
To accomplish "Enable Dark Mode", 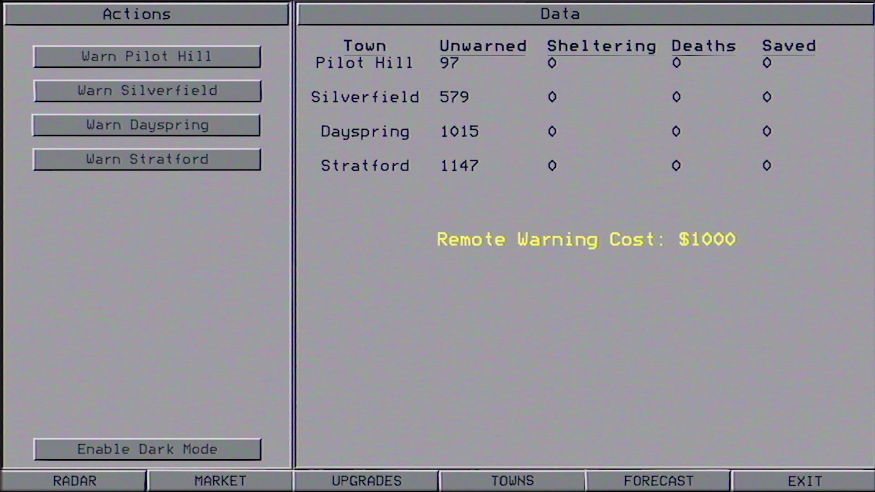I will (147, 449).
